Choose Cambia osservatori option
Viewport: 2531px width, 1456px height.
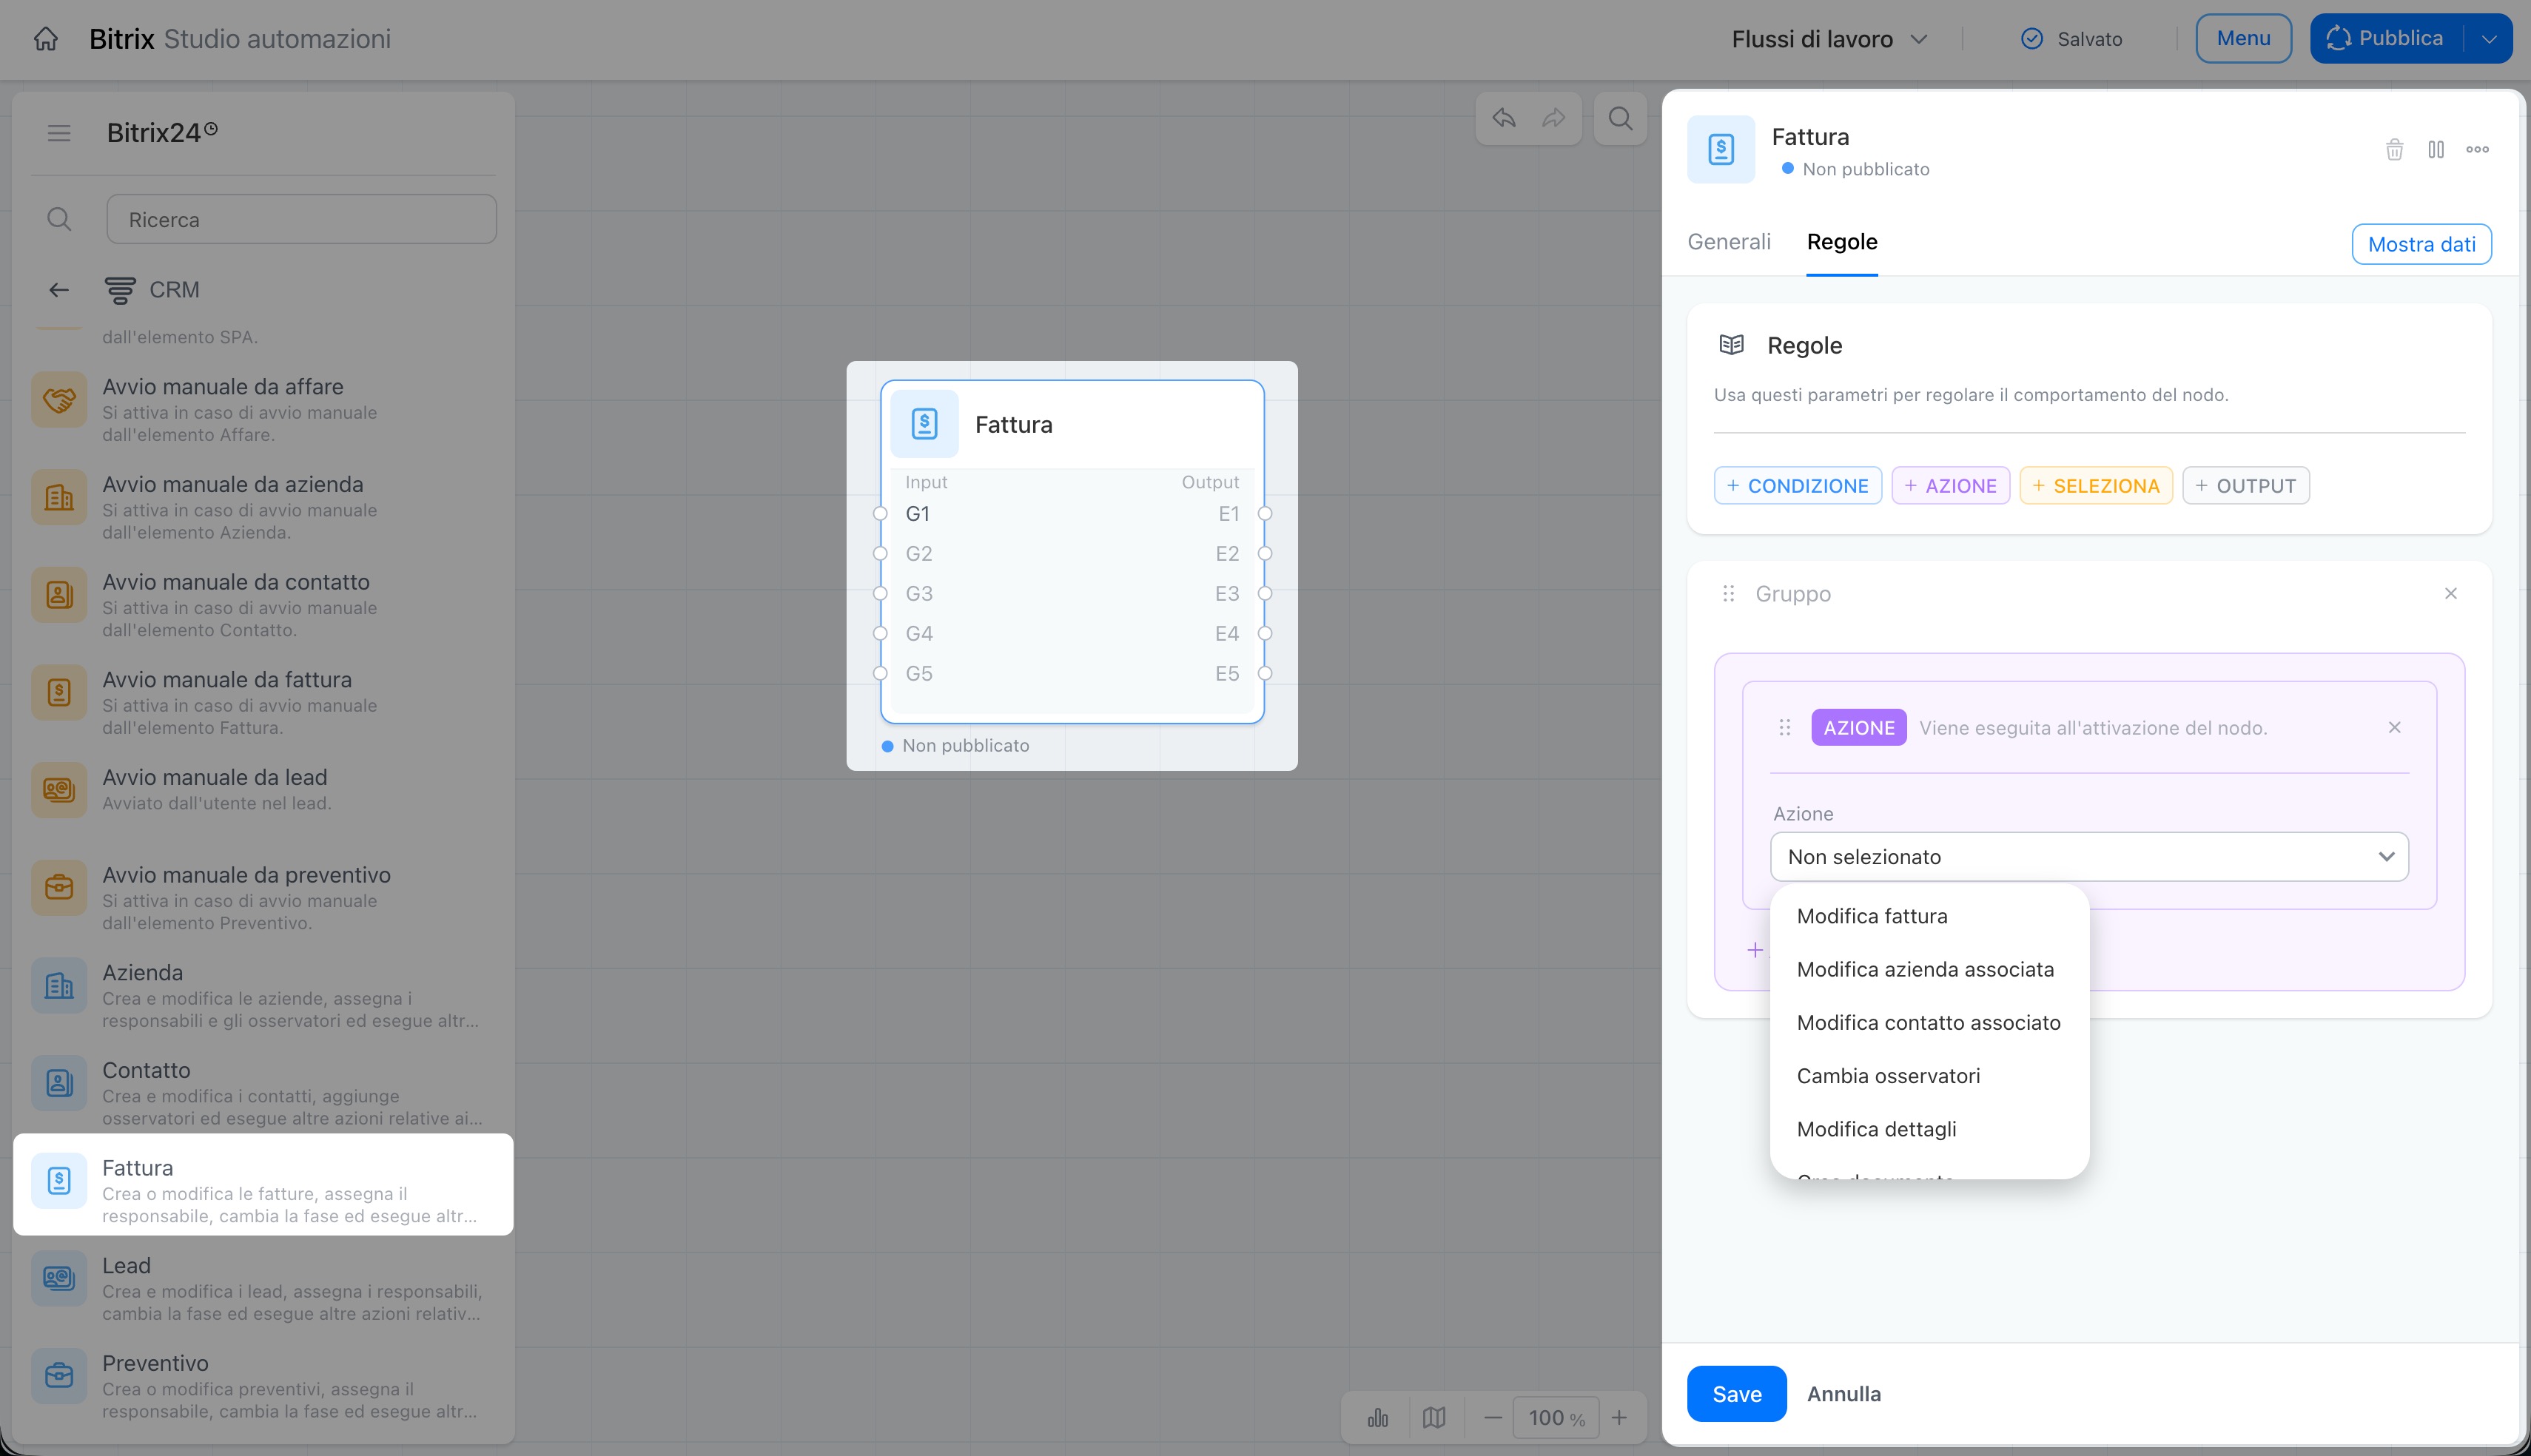point(1888,1076)
